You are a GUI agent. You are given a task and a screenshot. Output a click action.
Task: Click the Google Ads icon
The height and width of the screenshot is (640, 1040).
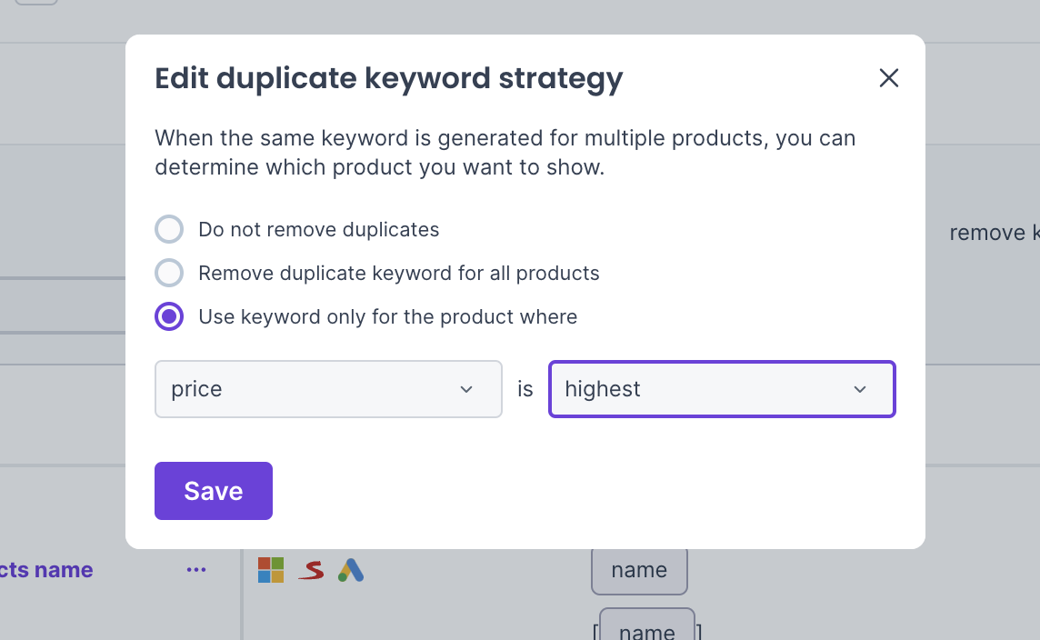tap(351, 570)
